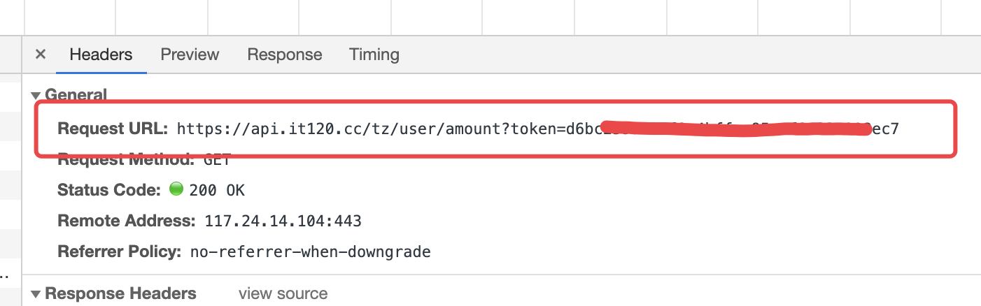Click the Request URL label
The width and height of the screenshot is (981, 306).
point(113,129)
